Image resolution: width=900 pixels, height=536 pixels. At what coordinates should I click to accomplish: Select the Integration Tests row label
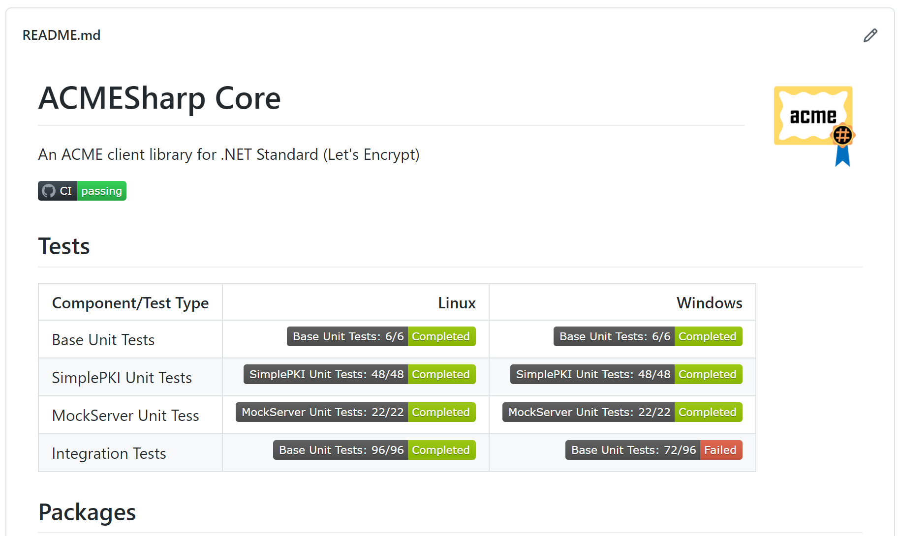(x=109, y=453)
